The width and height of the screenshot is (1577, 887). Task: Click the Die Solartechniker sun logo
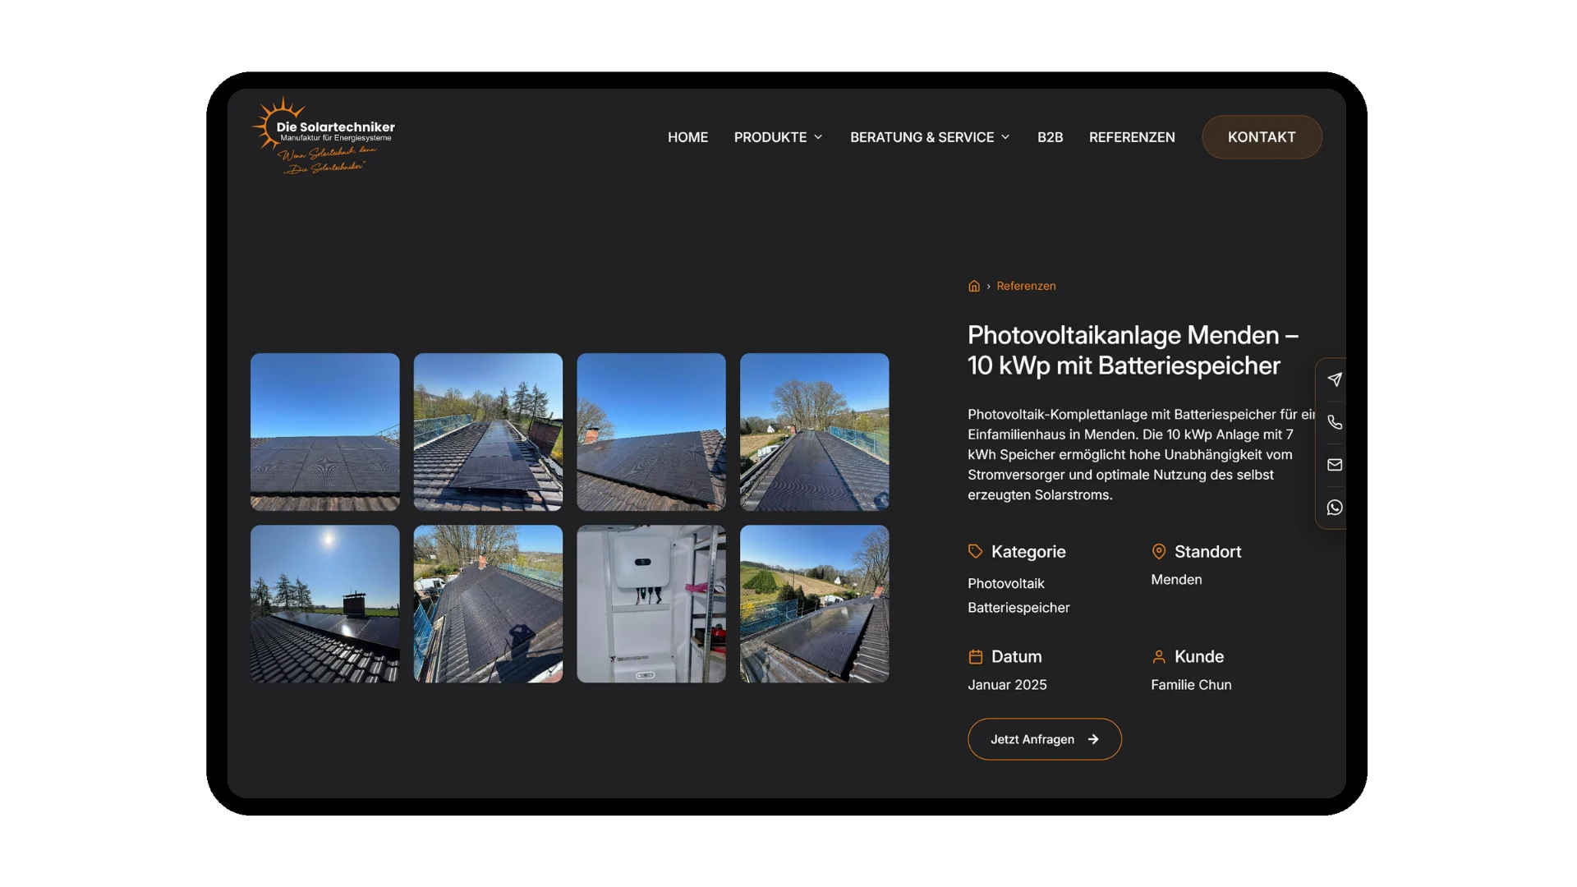323,136
